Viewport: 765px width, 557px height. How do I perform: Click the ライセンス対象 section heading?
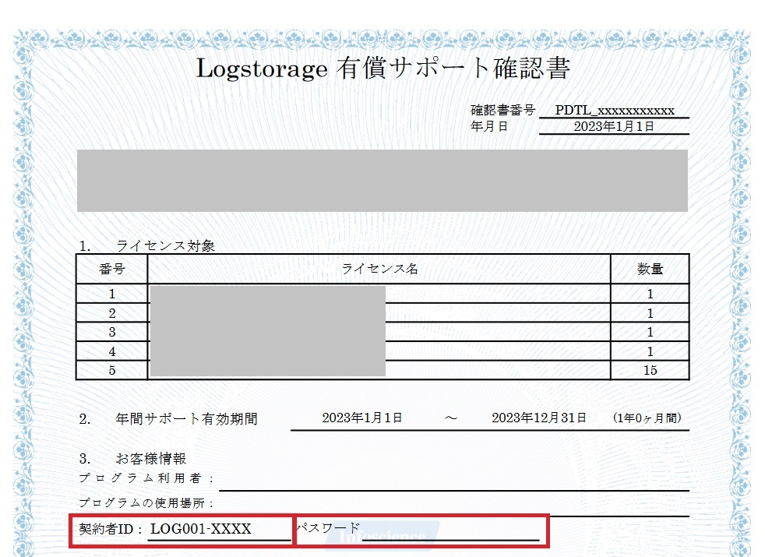(165, 245)
